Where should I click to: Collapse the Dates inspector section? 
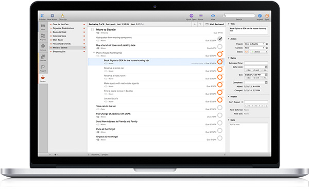pos(229,58)
